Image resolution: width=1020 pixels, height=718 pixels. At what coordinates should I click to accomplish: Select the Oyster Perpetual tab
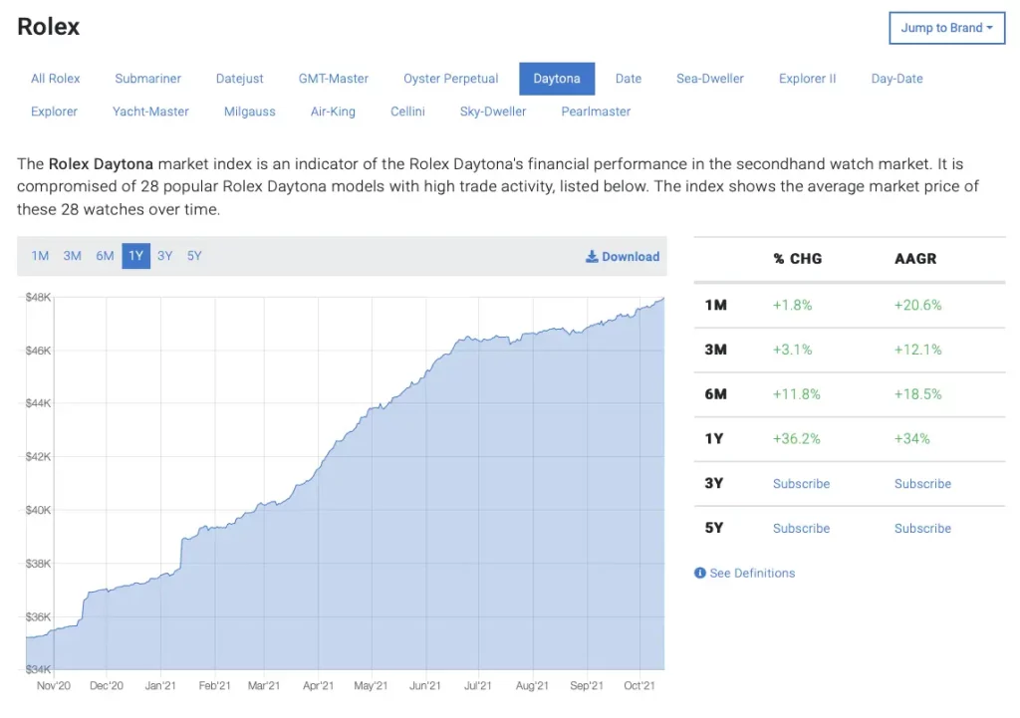pyautogui.click(x=451, y=79)
